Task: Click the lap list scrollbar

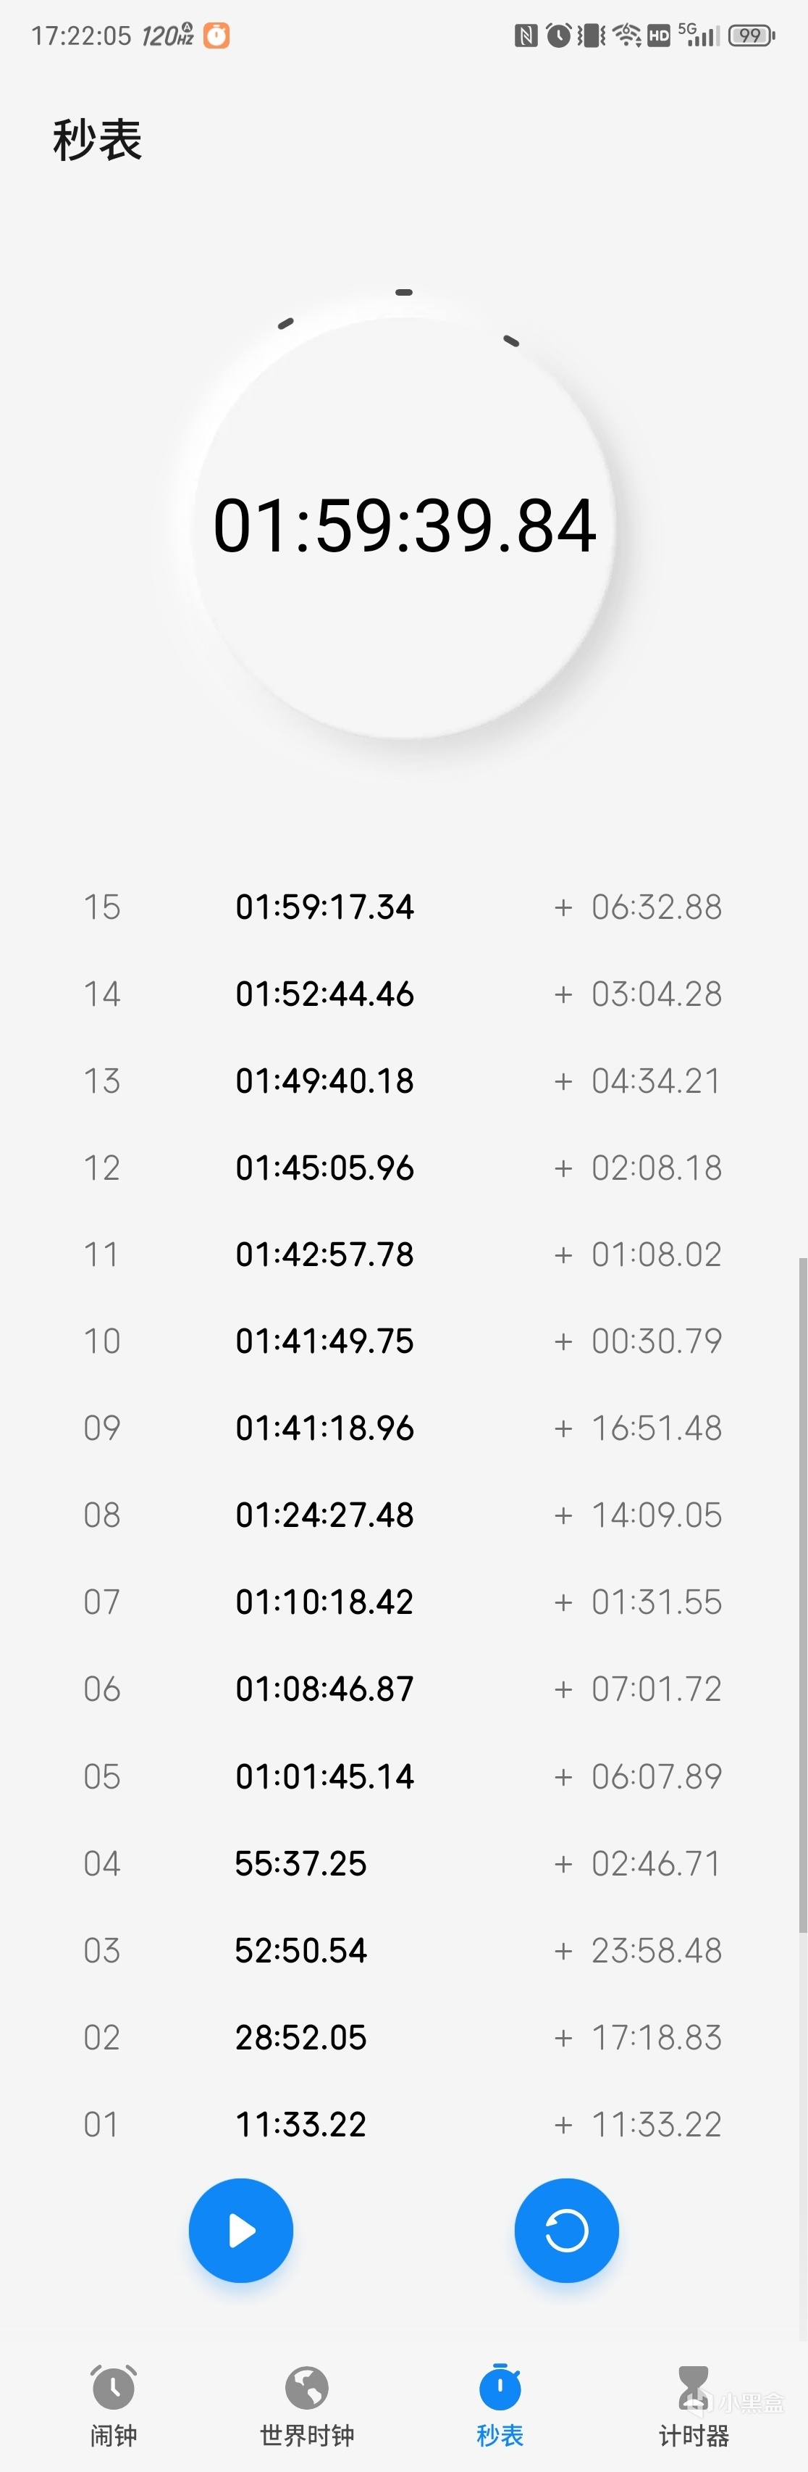Action: (x=802, y=1593)
